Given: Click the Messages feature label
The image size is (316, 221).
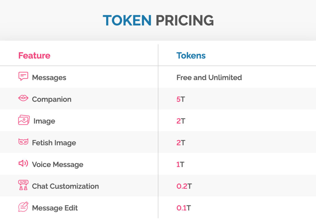Looking at the screenshot, I should 49,78.
